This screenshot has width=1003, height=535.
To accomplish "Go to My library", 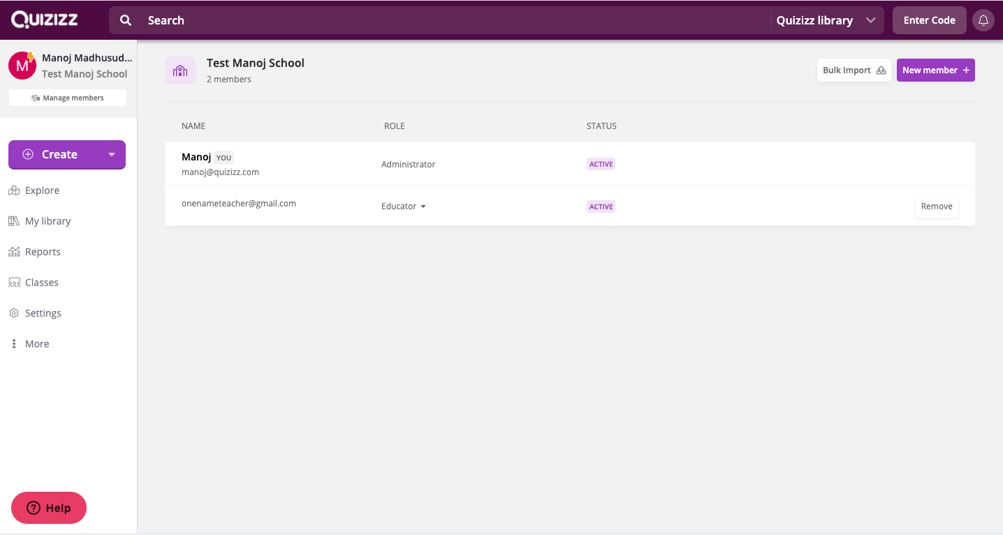I will [x=47, y=221].
